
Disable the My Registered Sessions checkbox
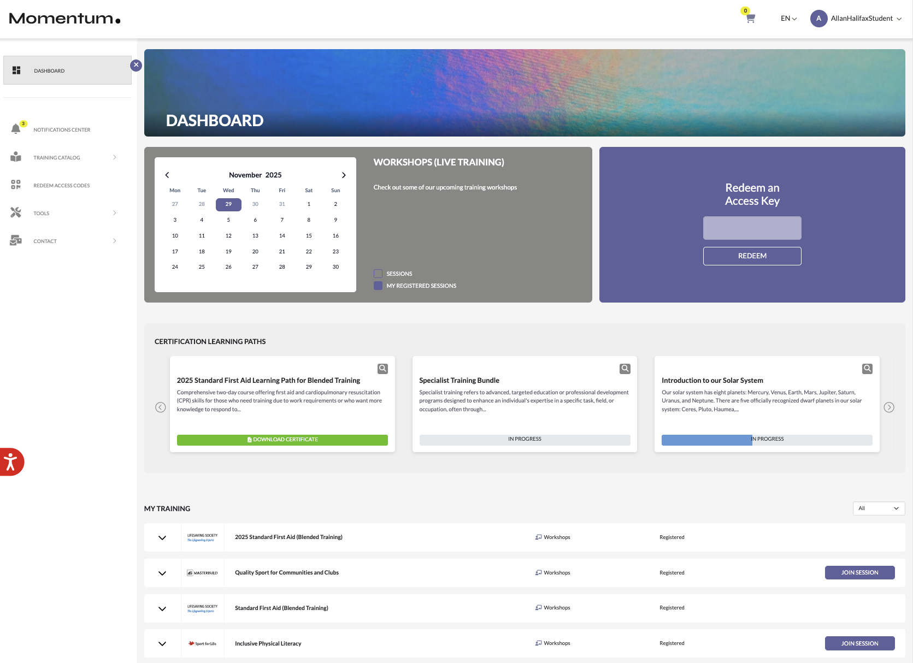378,285
